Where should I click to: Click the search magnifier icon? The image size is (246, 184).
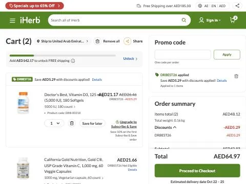point(184,20)
